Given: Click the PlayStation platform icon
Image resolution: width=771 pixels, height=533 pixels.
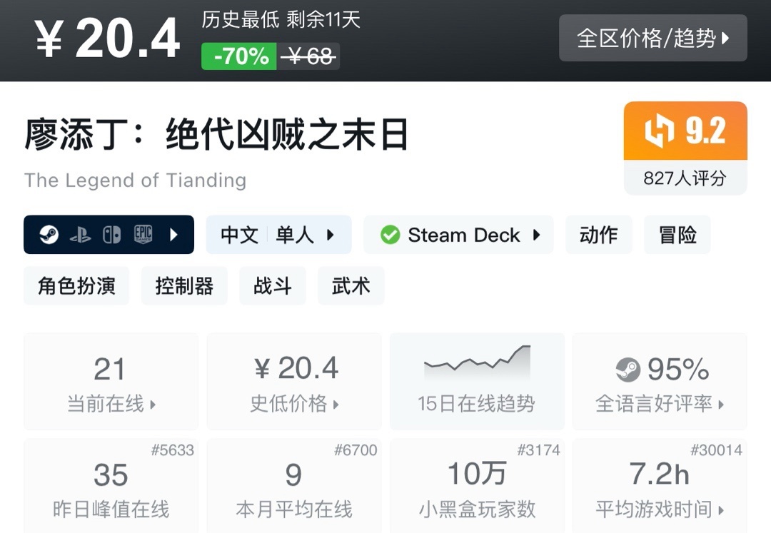Looking at the screenshot, I should click(x=80, y=235).
